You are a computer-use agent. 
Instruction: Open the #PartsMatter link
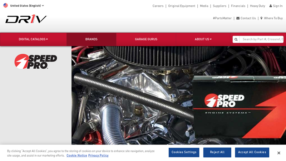222,18
